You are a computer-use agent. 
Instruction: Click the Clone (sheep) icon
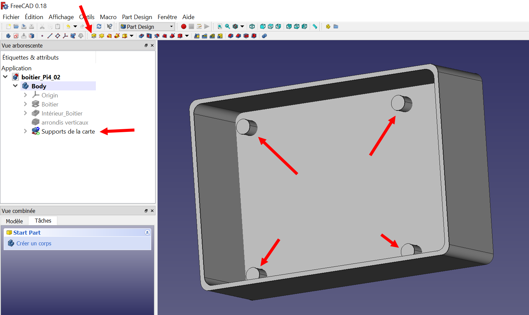click(81, 36)
